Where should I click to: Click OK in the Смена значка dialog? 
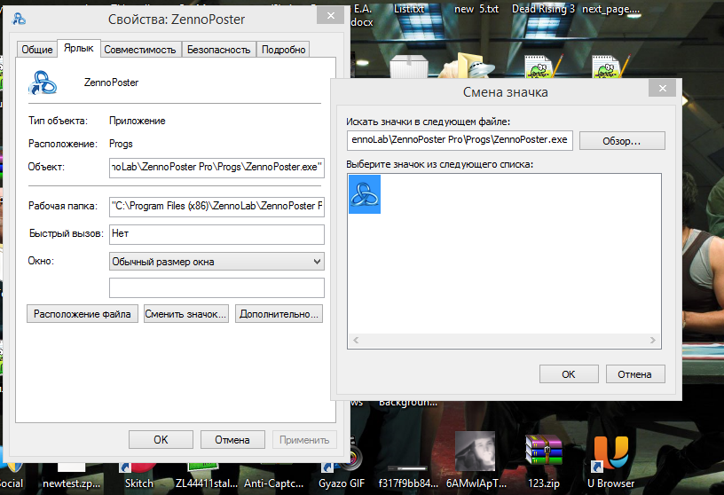point(569,374)
